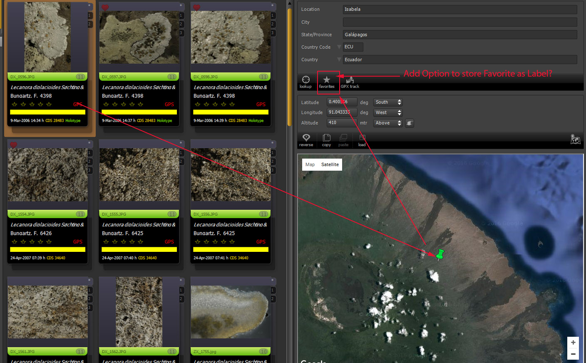Import a GPX track
The image size is (586, 363).
tap(350, 82)
